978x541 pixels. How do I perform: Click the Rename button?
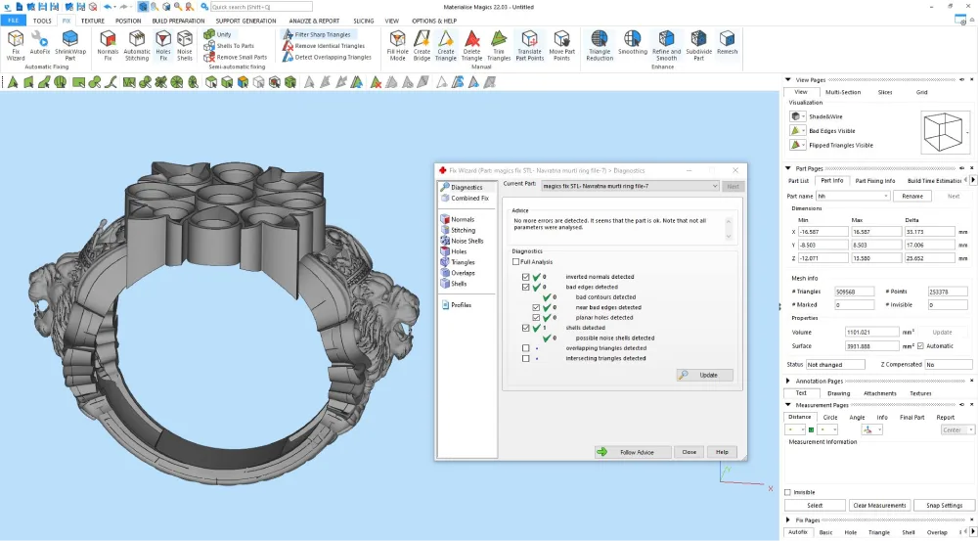(911, 196)
